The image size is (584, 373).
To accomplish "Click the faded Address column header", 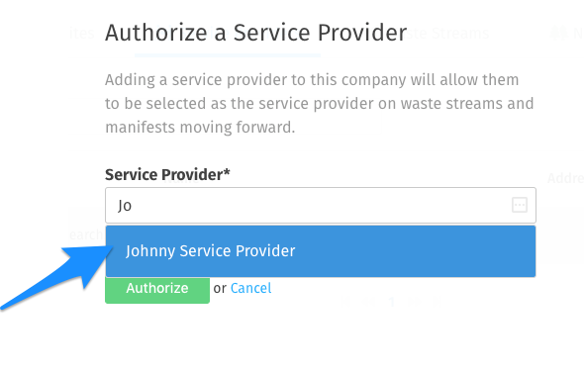I will 565,178.
